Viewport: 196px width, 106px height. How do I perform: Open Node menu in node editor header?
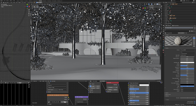(48, 81)
